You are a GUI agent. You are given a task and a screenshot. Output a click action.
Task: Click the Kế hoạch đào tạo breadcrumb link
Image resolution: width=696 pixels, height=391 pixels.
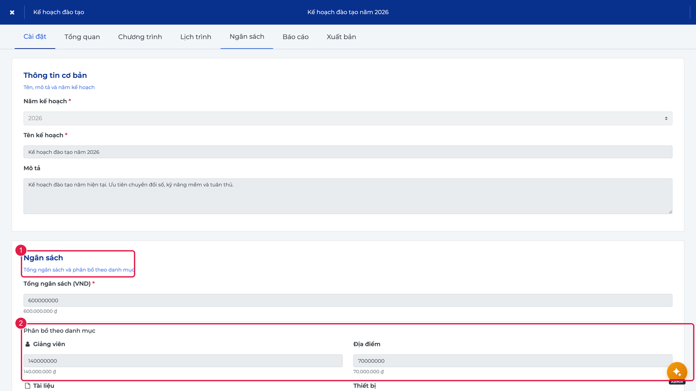pos(59,12)
